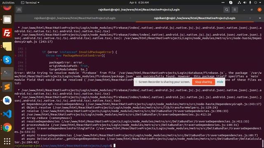Viewport: 264px width, 148px height.
Task: Click the 'at Object.resolve' stack trace line
Action: click(120, 108)
